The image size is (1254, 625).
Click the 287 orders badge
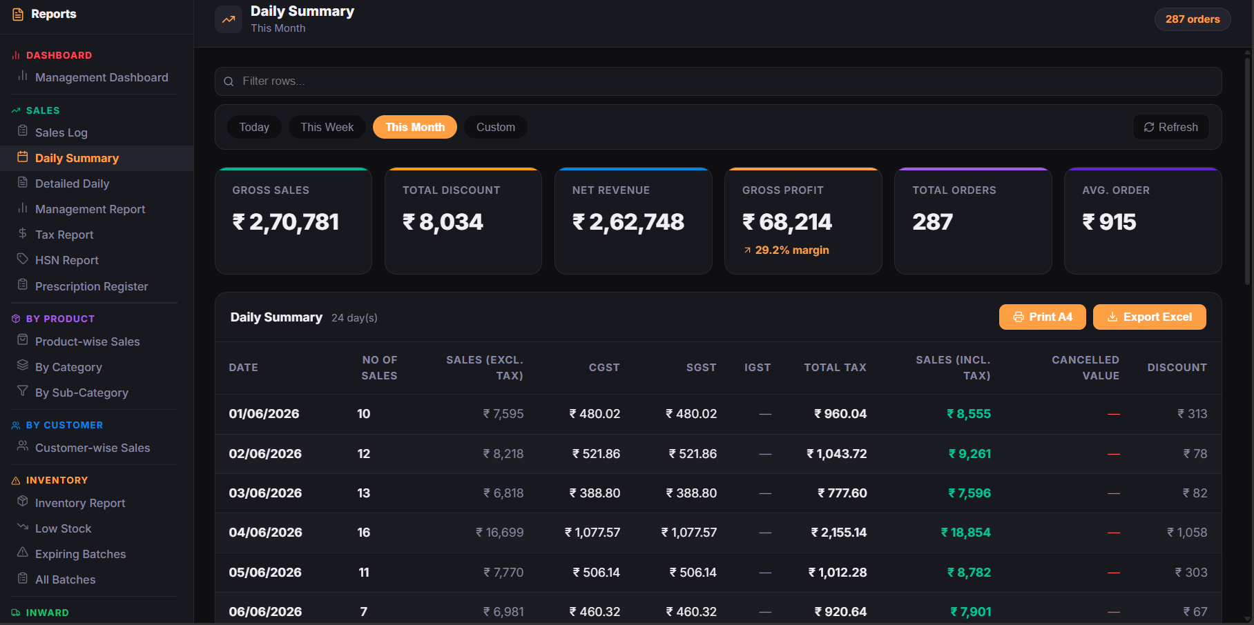(1193, 19)
